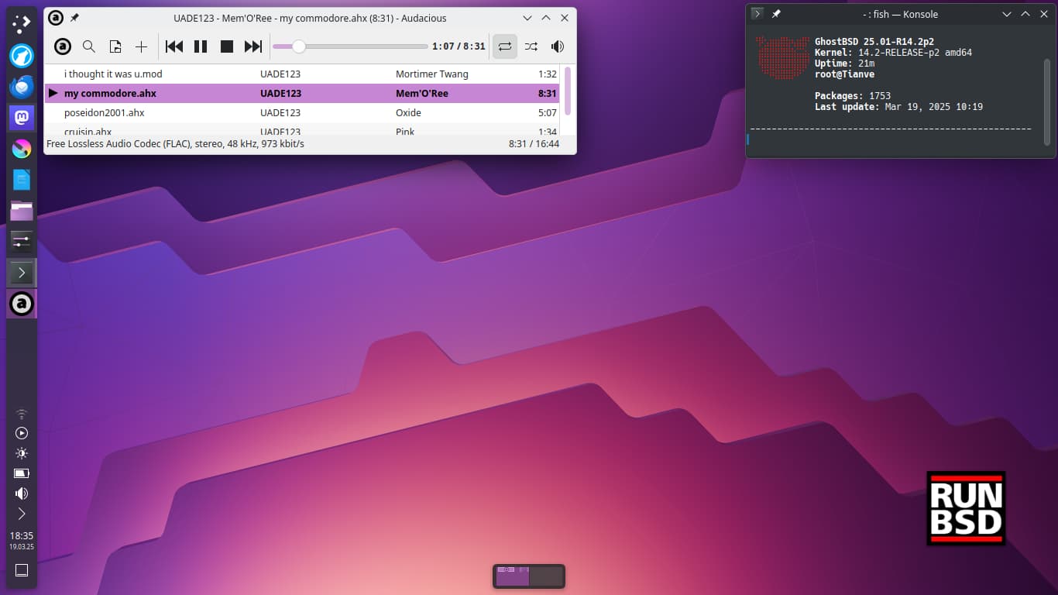
Task: Click the Show Desktop panel button
Action: [x=22, y=570]
